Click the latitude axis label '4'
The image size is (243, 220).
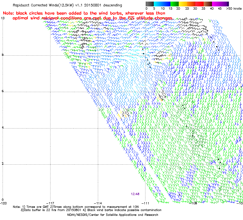(x=3, y=128)
